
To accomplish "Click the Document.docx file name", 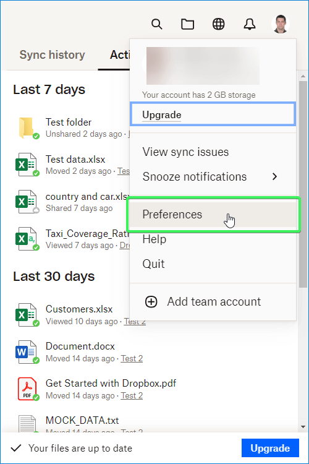I will point(80,346).
